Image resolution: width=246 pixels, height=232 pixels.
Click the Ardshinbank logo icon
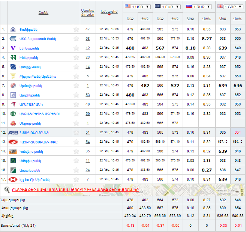pyautogui.click(x=13, y=95)
